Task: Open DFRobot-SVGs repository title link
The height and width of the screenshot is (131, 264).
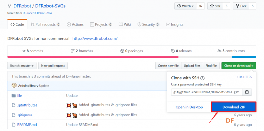Action: 50,6
